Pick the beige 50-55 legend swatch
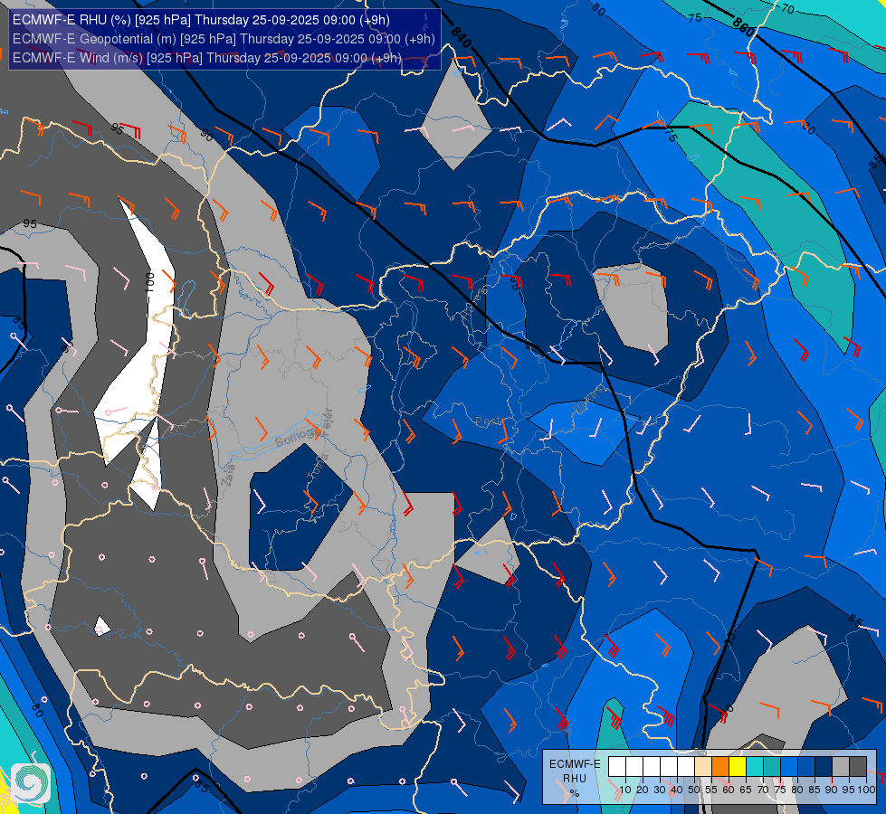The width and height of the screenshot is (886, 814). tap(703, 767)
